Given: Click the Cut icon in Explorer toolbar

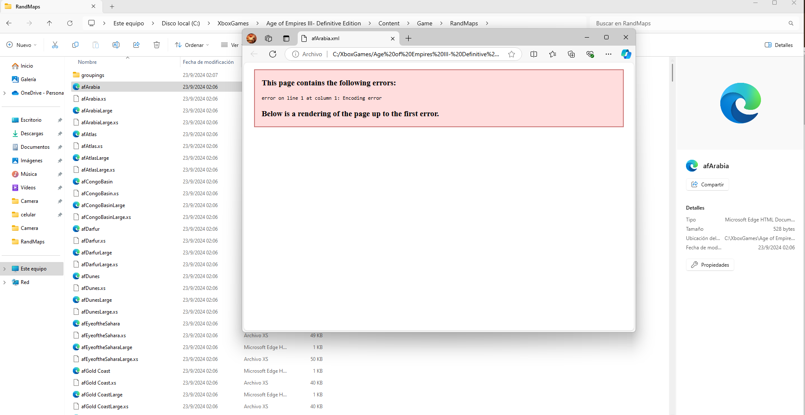Looking at the screenshot, I should point(55,45).
